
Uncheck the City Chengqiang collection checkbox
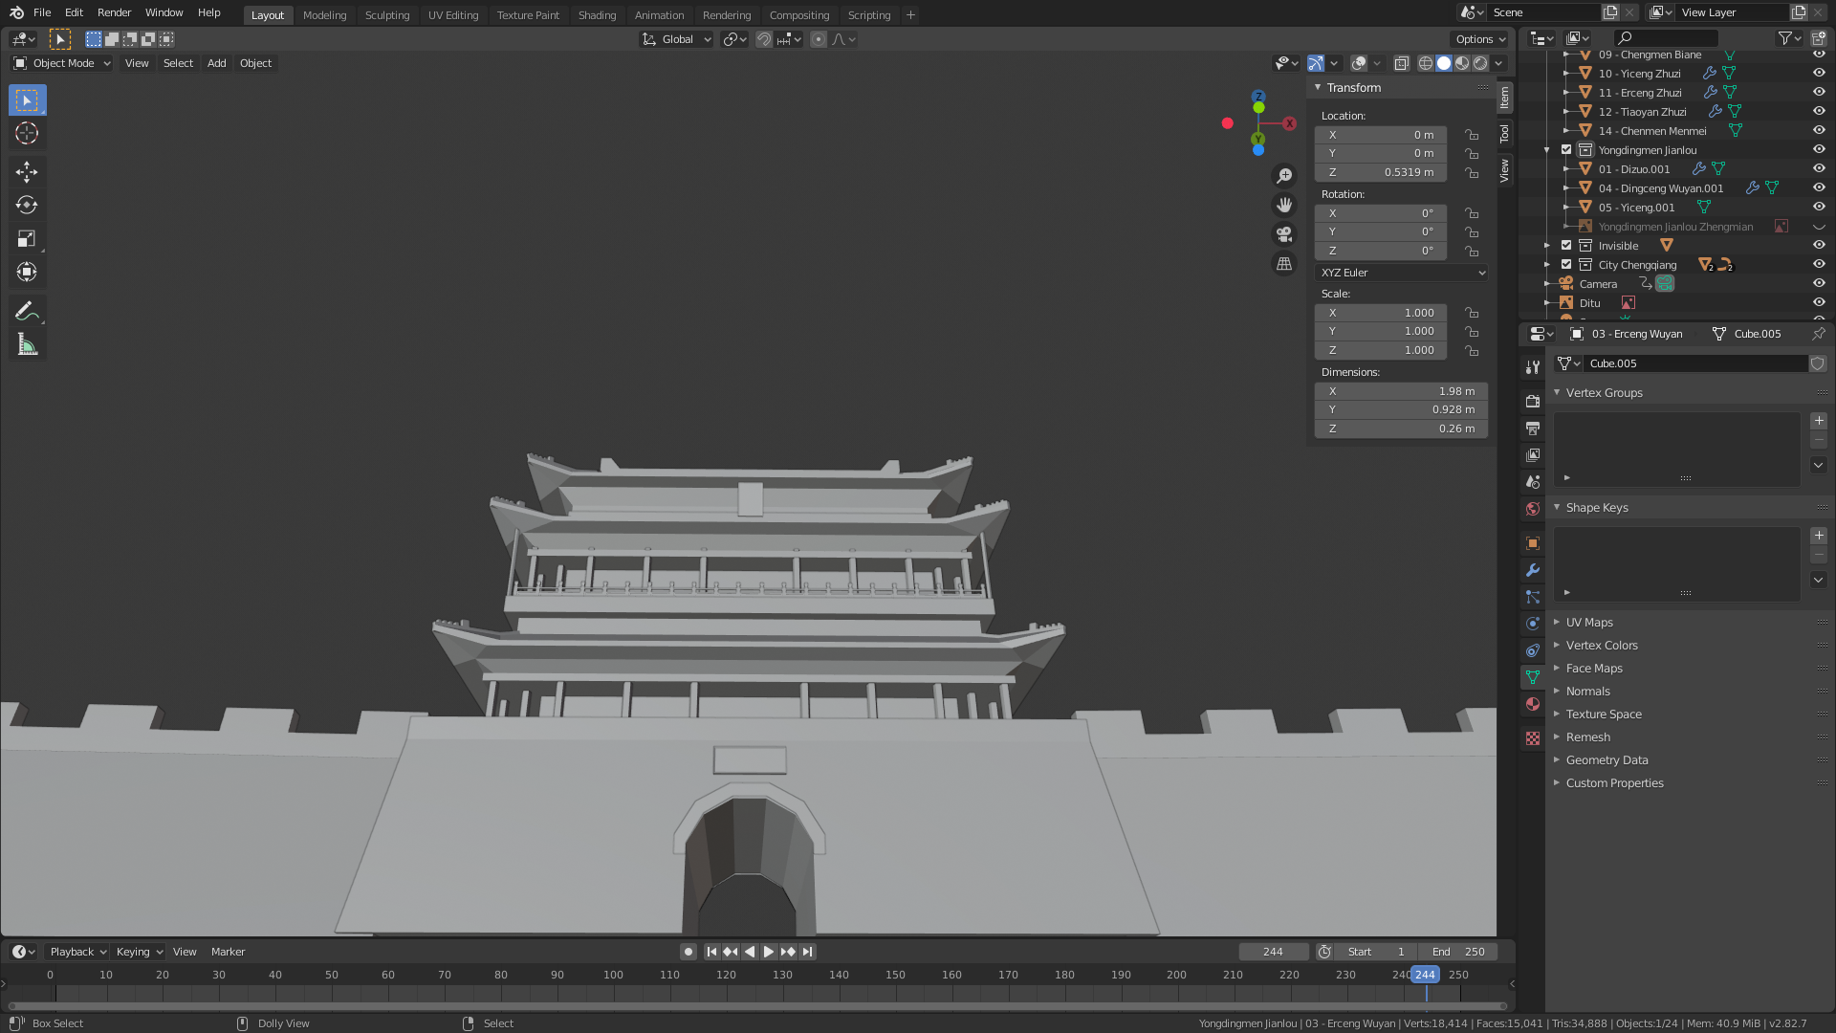[x=1566, y=264]
